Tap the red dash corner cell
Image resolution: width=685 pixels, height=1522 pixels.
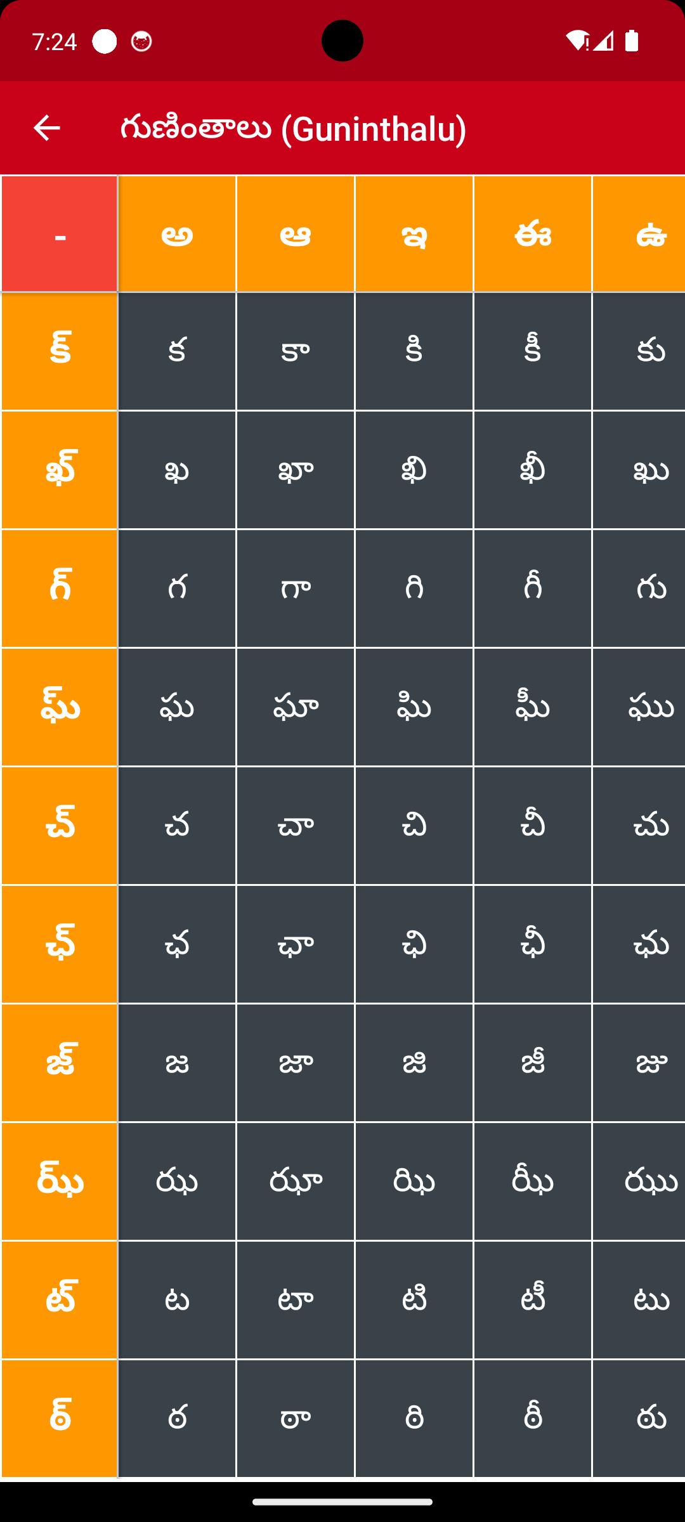tap(60, 235)
